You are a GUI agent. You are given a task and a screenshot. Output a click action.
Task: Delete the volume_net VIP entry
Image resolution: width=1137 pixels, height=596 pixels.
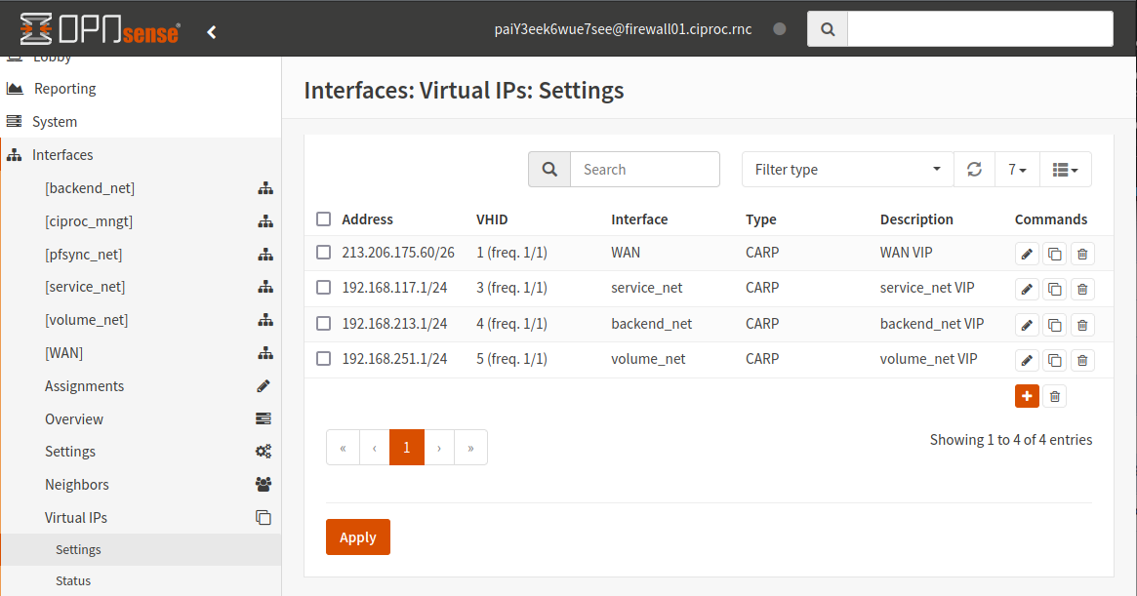point(1082,360)
